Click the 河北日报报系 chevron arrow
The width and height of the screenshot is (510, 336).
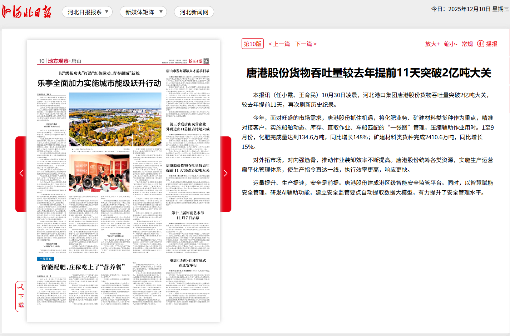106,12
